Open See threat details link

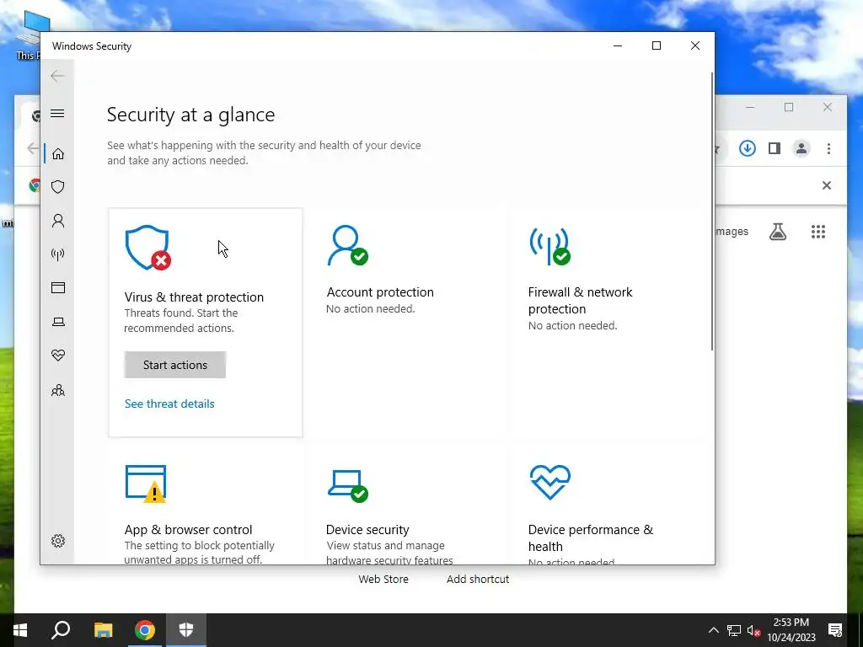point(169,404)
